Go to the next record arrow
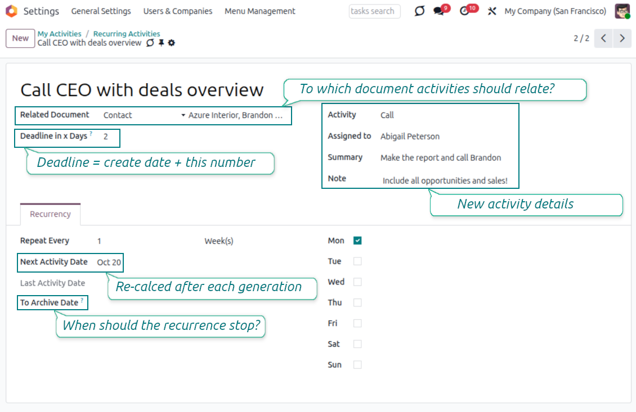This screenshot has width=636, height=412. (622, 38)
